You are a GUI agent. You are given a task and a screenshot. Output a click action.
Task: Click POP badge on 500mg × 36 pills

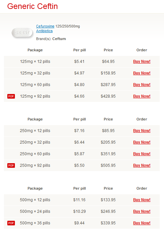click(11, 223)
